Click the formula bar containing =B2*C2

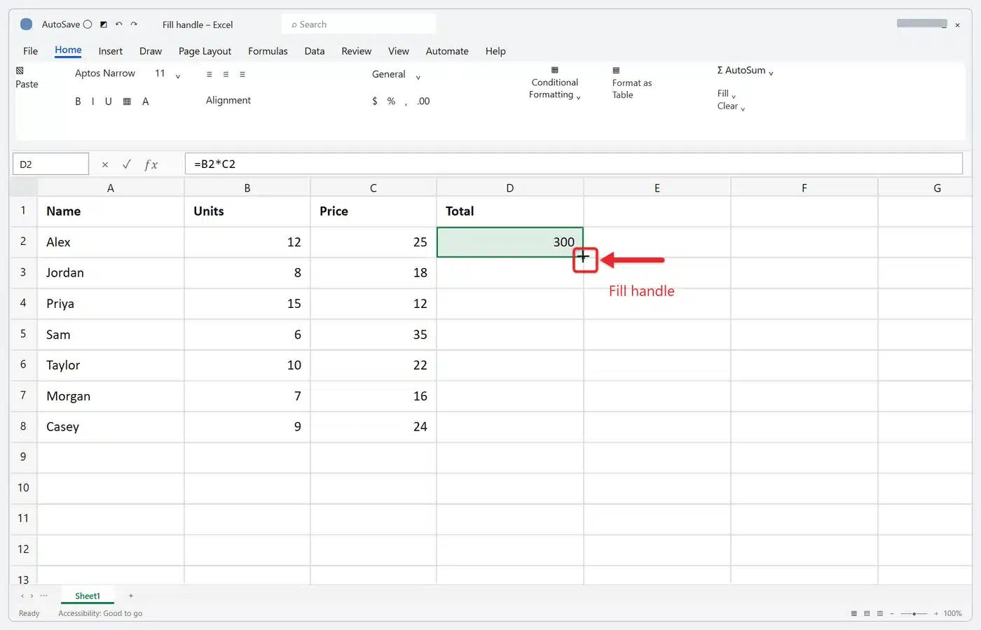click(573, 164)
